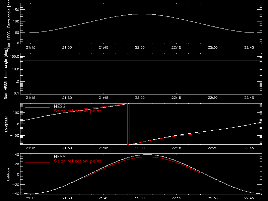
Task: Select 'Solar reflection point' legend label in Longitude plot
Action: [x=77, y=111]
